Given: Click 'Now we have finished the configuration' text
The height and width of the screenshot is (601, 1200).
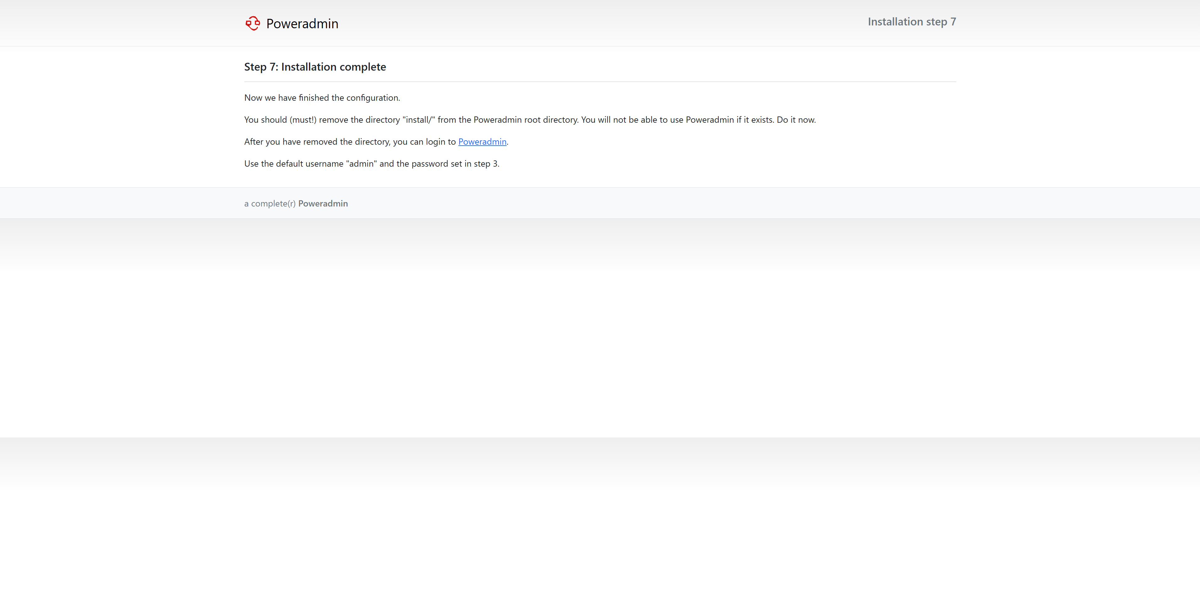Looking at the screenshot, I should click(322, 98).
